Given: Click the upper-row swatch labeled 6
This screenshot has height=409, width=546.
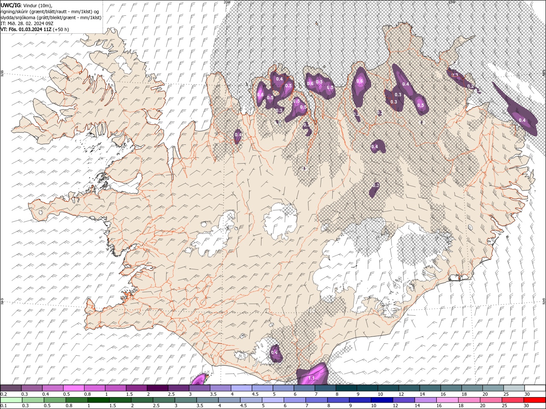Looking at the screenshot, I should [x=304, y=388].
